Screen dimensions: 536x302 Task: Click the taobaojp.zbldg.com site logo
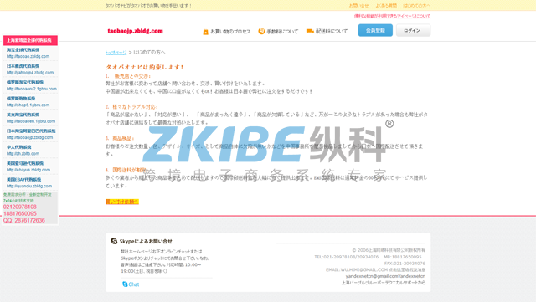[x=136, y=31]
